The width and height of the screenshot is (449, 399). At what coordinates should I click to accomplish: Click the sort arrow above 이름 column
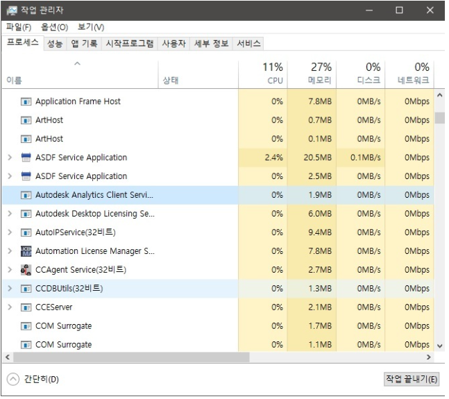click(77, 64)
